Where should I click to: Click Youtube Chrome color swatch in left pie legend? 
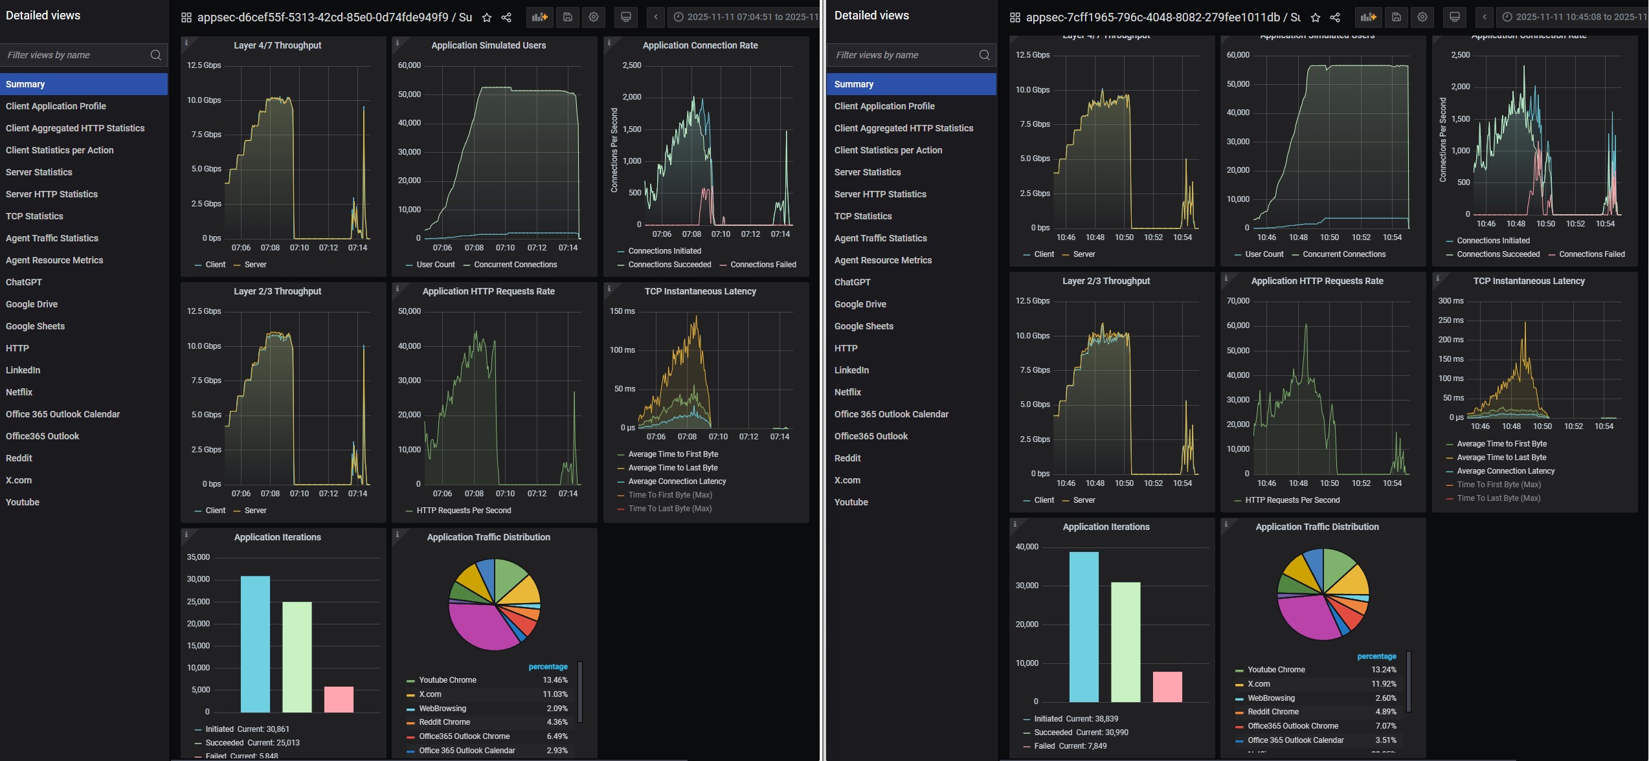(x=410, y=681)
